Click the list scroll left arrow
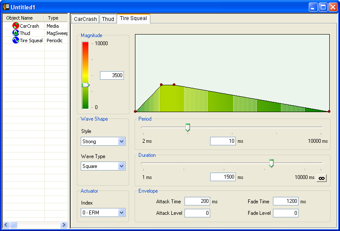Image resolution: width=340 pixels, height=231 pixels. point(6,225)
